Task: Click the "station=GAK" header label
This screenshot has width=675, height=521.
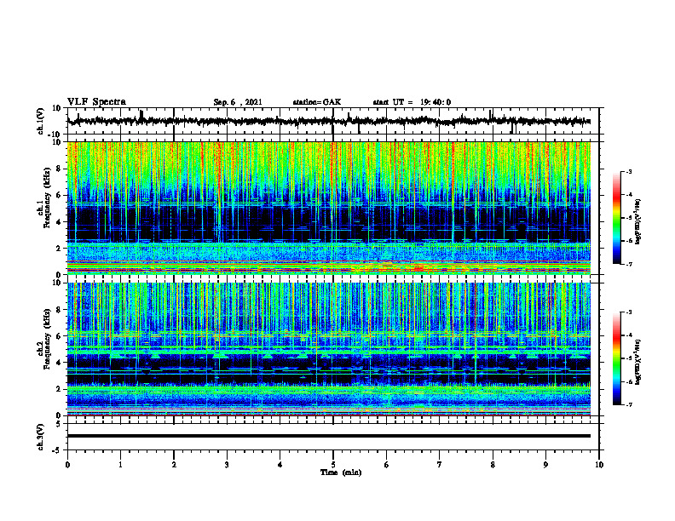Action: [x=317, y=102]
